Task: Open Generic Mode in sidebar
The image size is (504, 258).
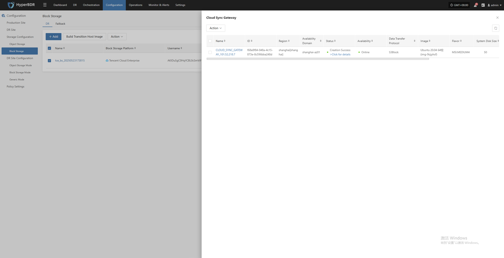Action: [x=17, y=80]
